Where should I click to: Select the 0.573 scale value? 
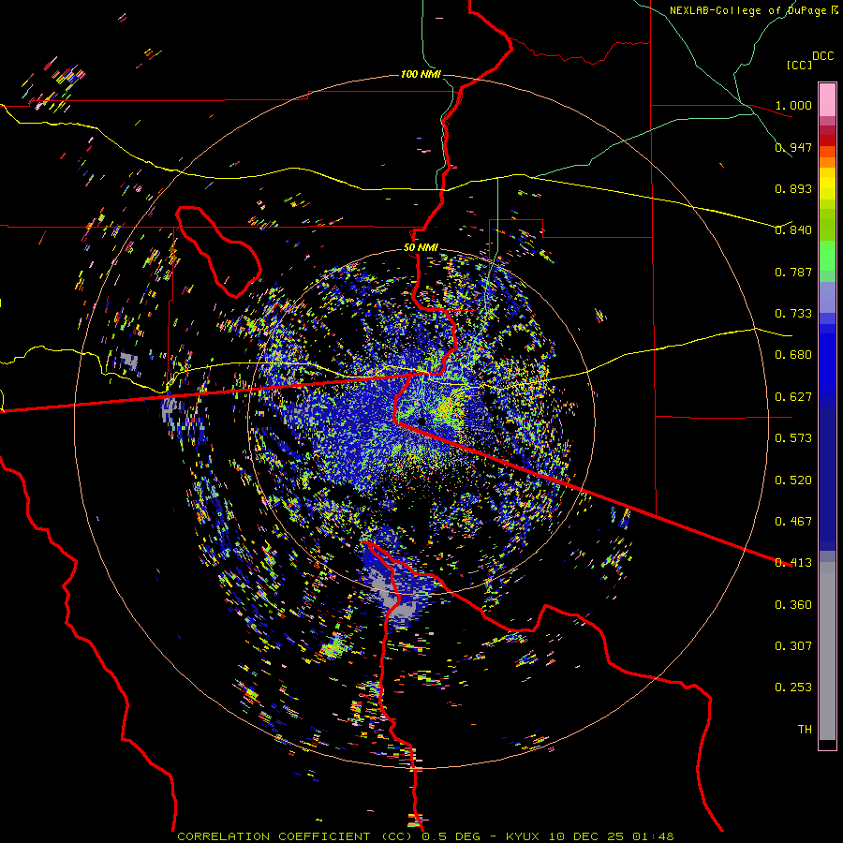793,438
